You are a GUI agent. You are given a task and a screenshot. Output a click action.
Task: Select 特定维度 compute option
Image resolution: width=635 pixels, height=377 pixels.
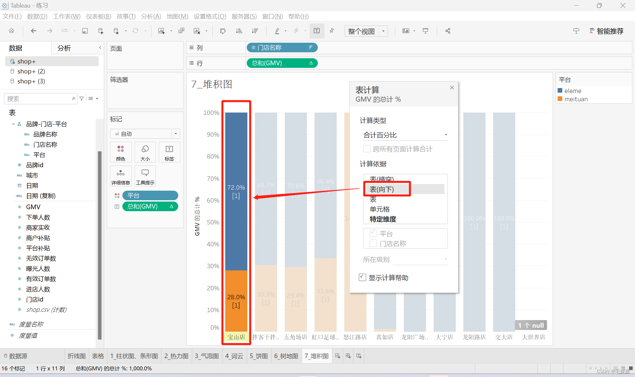point(383,219)
